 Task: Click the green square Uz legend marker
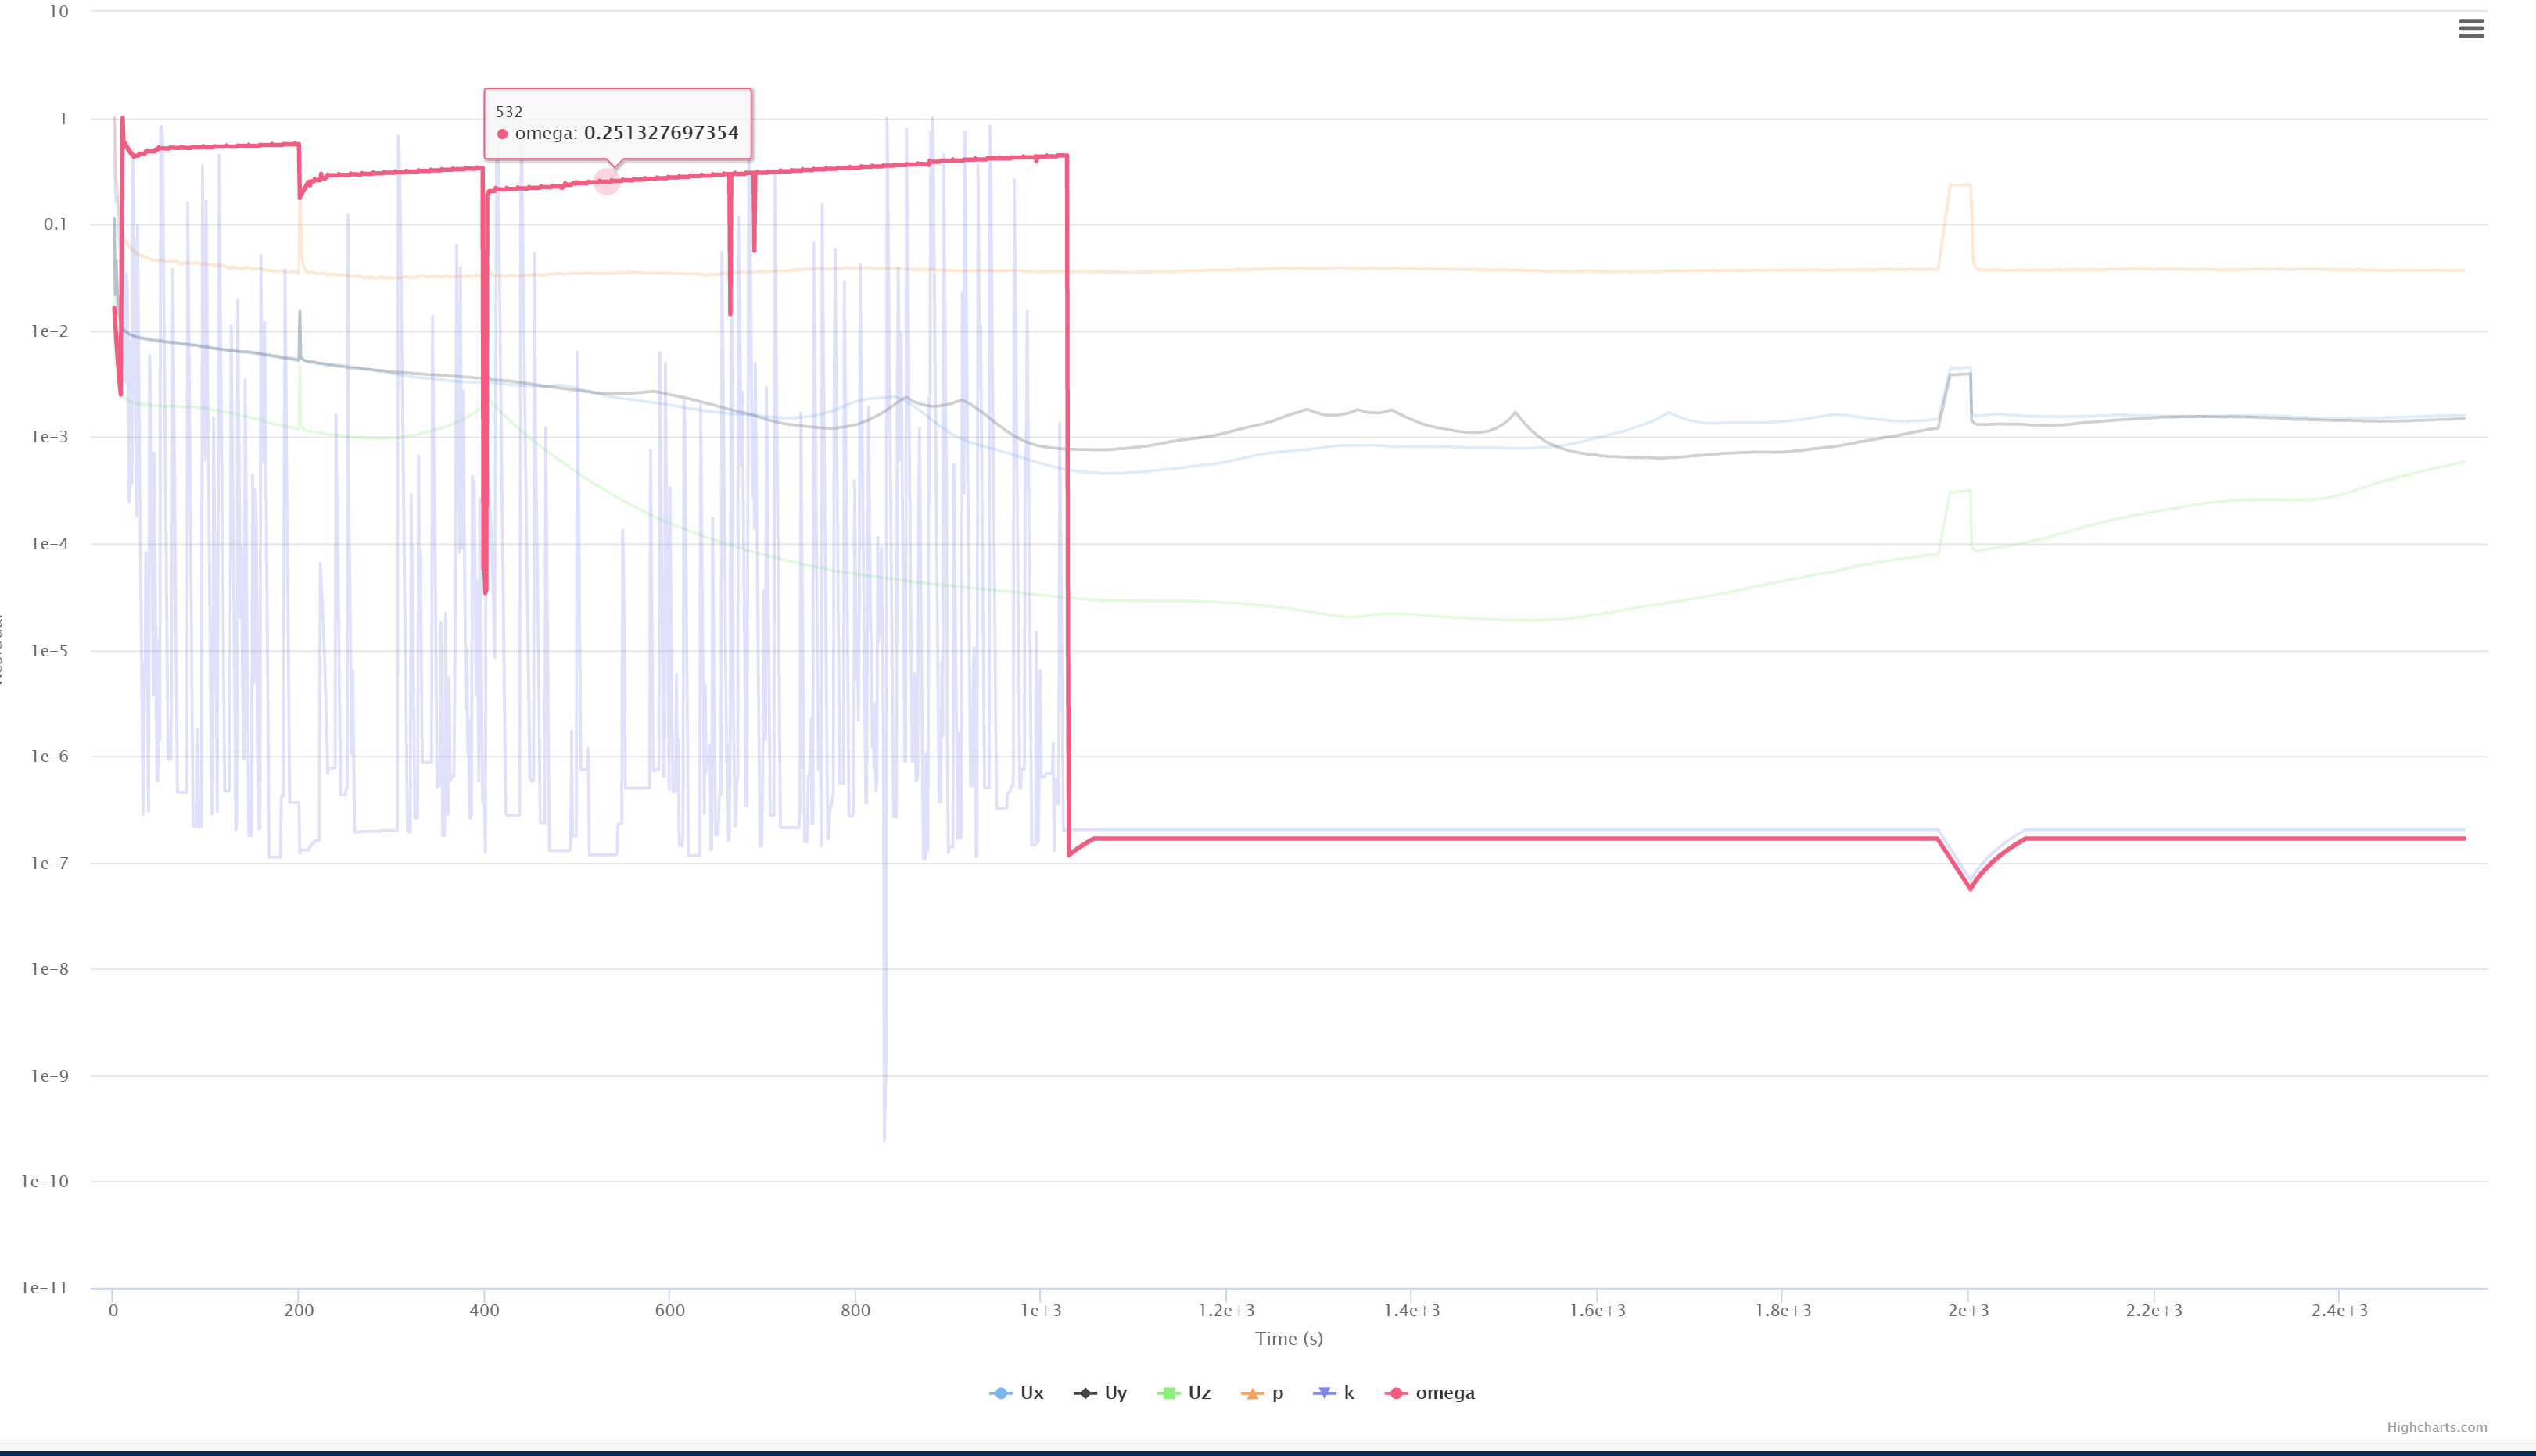tap(1168, 1393)
